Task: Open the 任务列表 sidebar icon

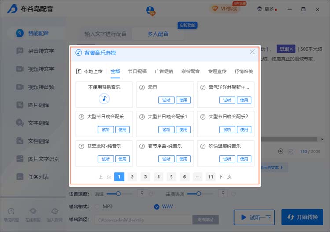Action: (x=20, y=177)
